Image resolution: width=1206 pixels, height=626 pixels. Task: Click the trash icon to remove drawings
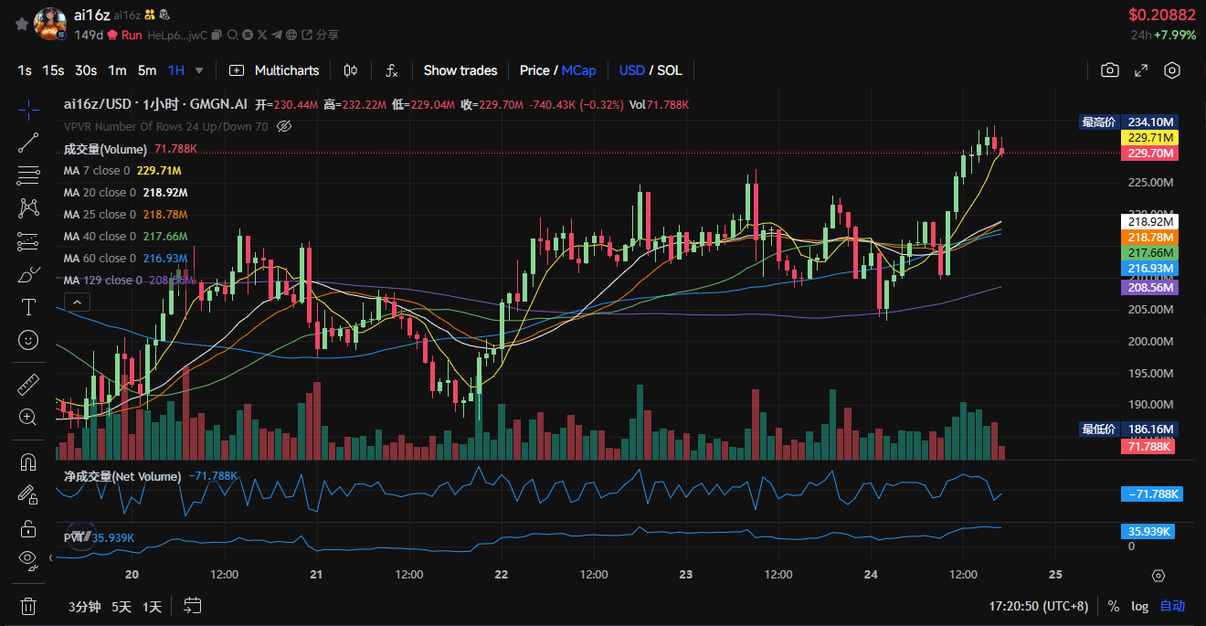[x=28, y=606]
